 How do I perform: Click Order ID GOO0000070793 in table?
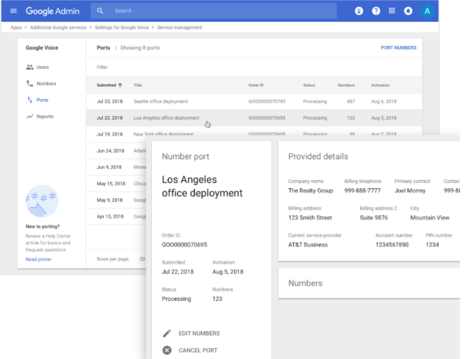tap(267, 101)
